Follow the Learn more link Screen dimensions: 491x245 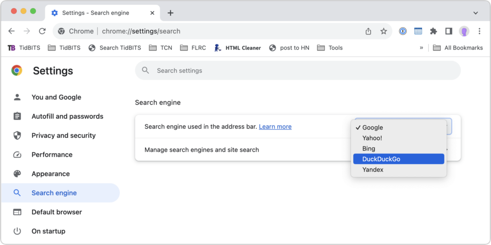tap(275, 126)
